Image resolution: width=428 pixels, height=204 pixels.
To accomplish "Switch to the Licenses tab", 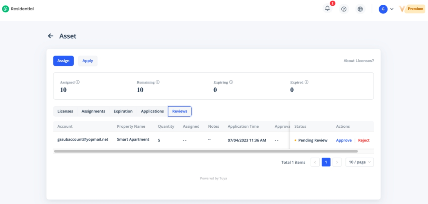I will click(x=65, y=111).
